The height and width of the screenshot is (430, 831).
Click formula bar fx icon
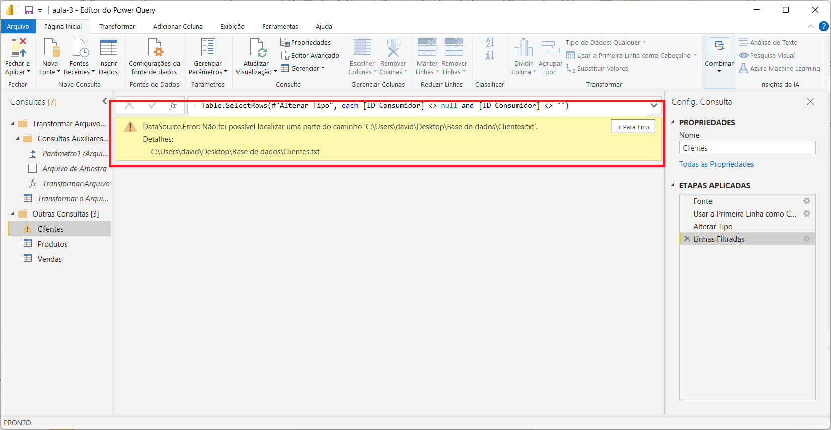tap(173, 105)
